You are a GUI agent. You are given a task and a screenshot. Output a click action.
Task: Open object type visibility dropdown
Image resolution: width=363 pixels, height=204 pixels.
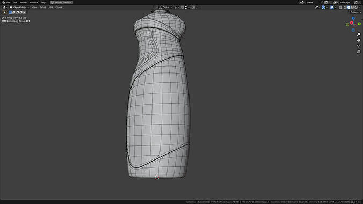click(x=317, y=8)
